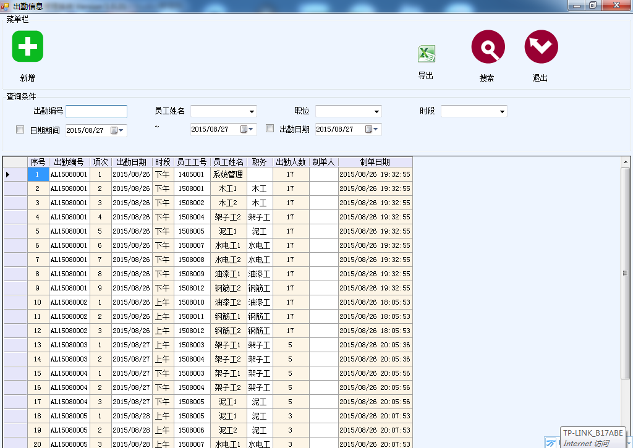Select row 13 cell AL15080003

click(x=69, y=345)
